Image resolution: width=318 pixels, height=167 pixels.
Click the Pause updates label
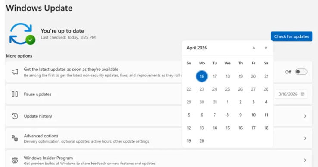click(x=37, y=94)
